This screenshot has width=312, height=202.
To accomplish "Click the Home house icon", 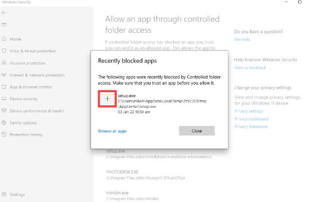I will 5,39.
